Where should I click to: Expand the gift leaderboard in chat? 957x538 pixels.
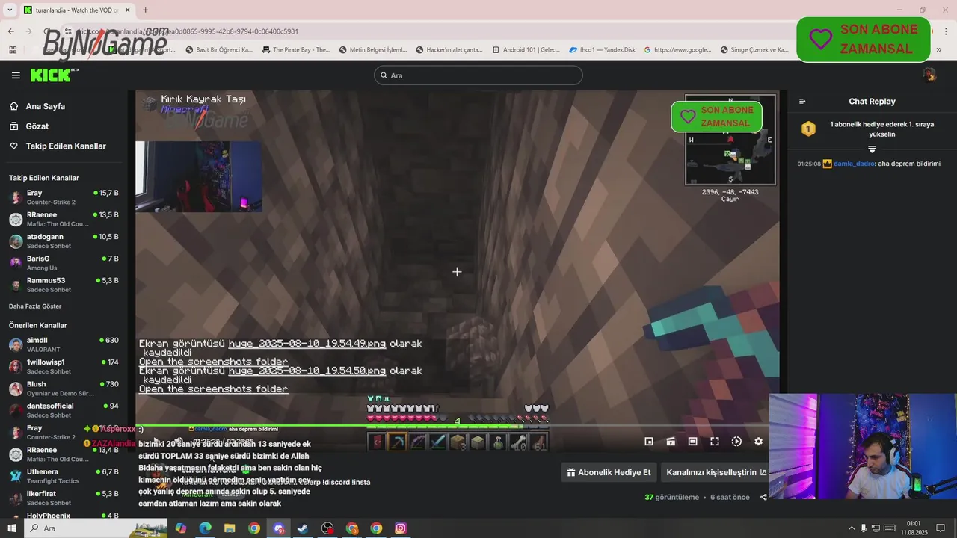[872, 149]
